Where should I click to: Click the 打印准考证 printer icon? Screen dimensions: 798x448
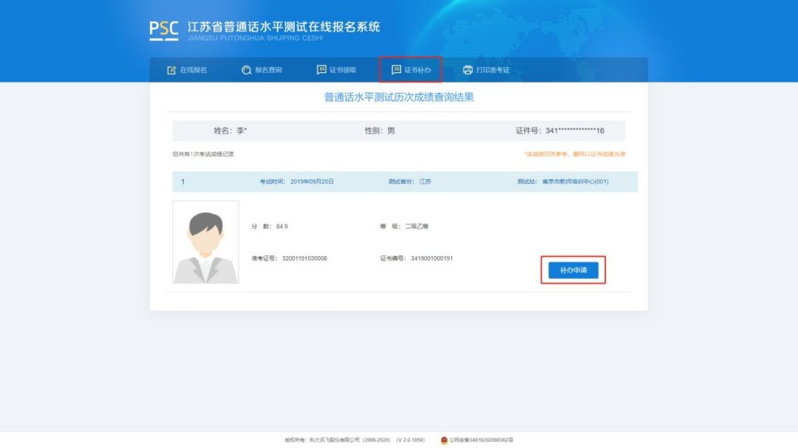point(468,70)
